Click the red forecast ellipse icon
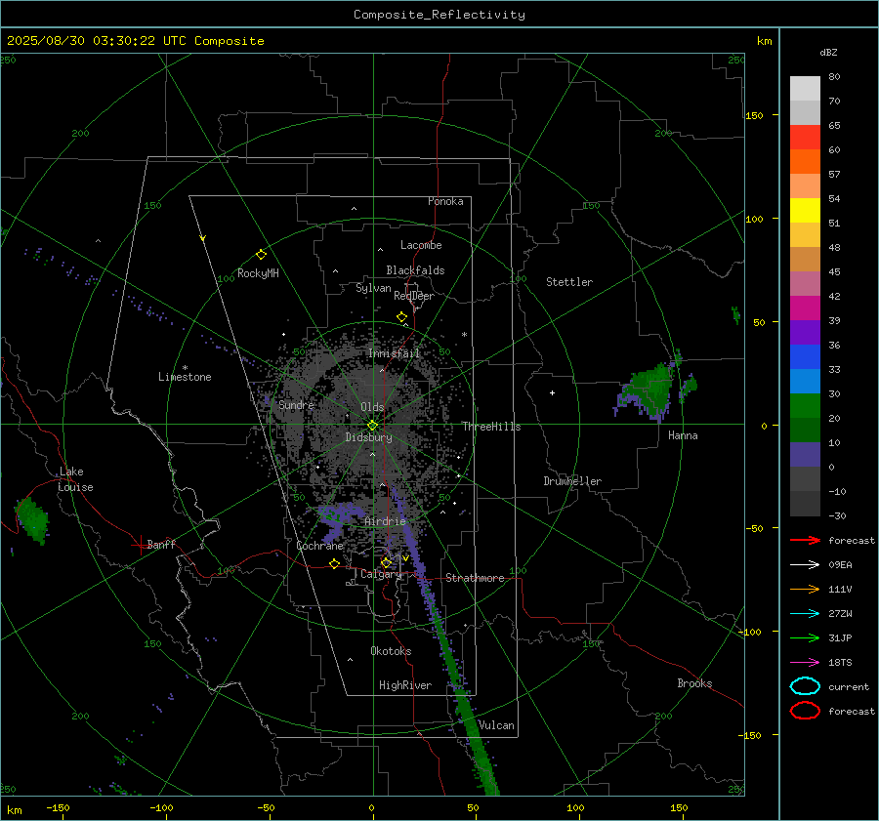The height and width of the screenshot is (821, 879). (805, 711)
